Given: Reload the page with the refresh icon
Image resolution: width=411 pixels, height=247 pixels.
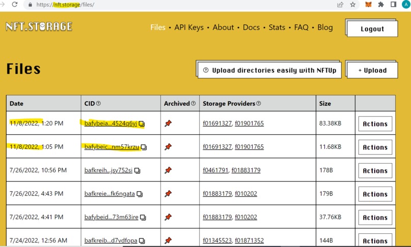Looking at the screenshot, I should [15, 5].
